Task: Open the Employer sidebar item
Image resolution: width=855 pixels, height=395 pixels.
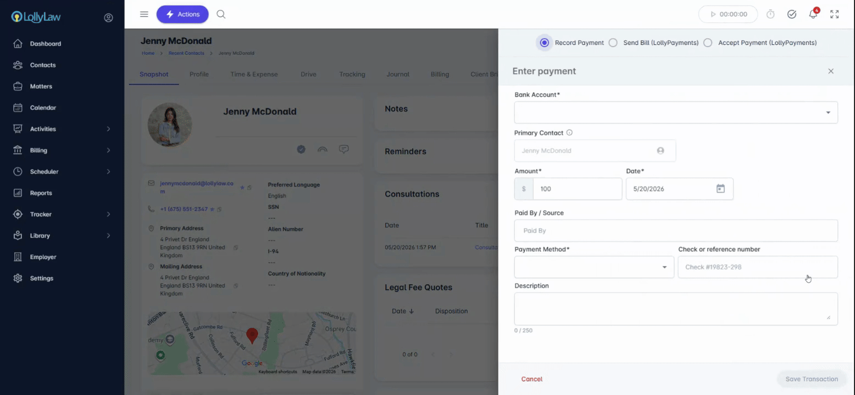Action: (x=43, y=257)
